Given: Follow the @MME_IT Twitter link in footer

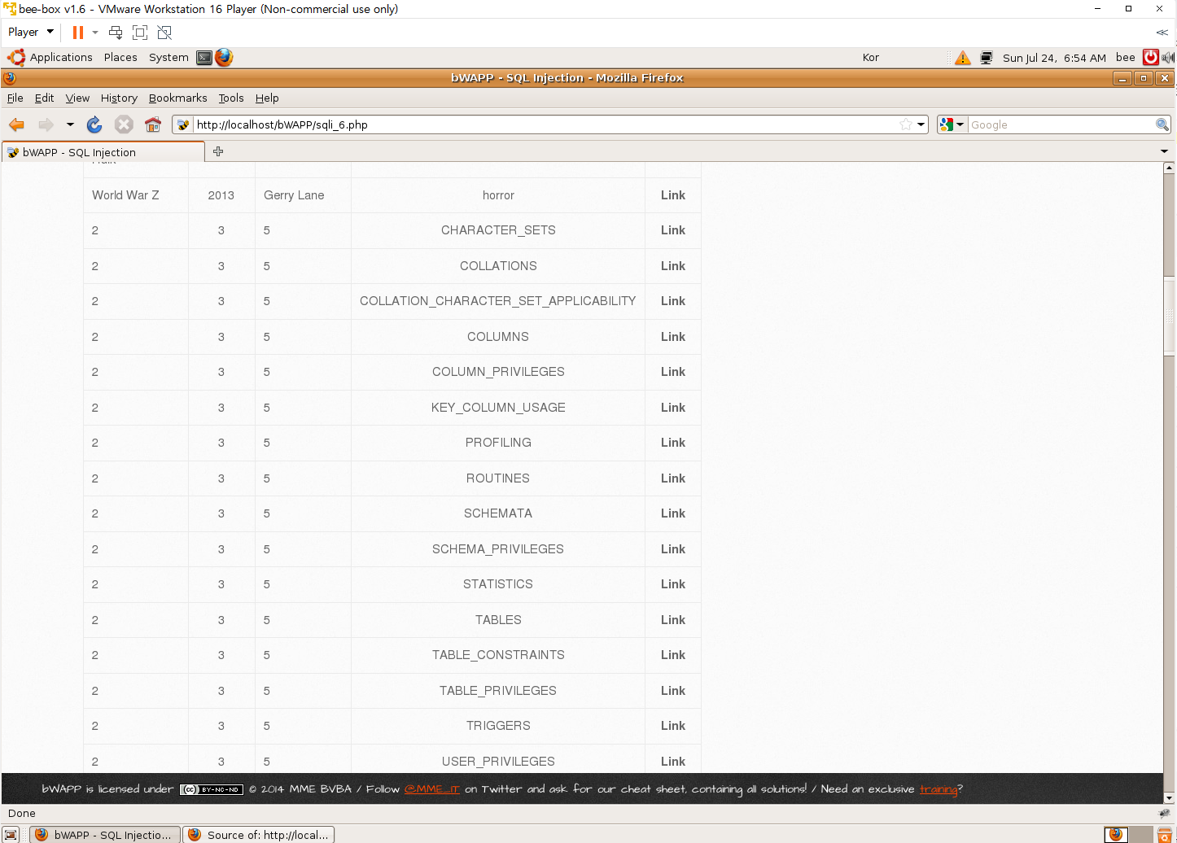Looking at the screenshot, I should point(432,788).
